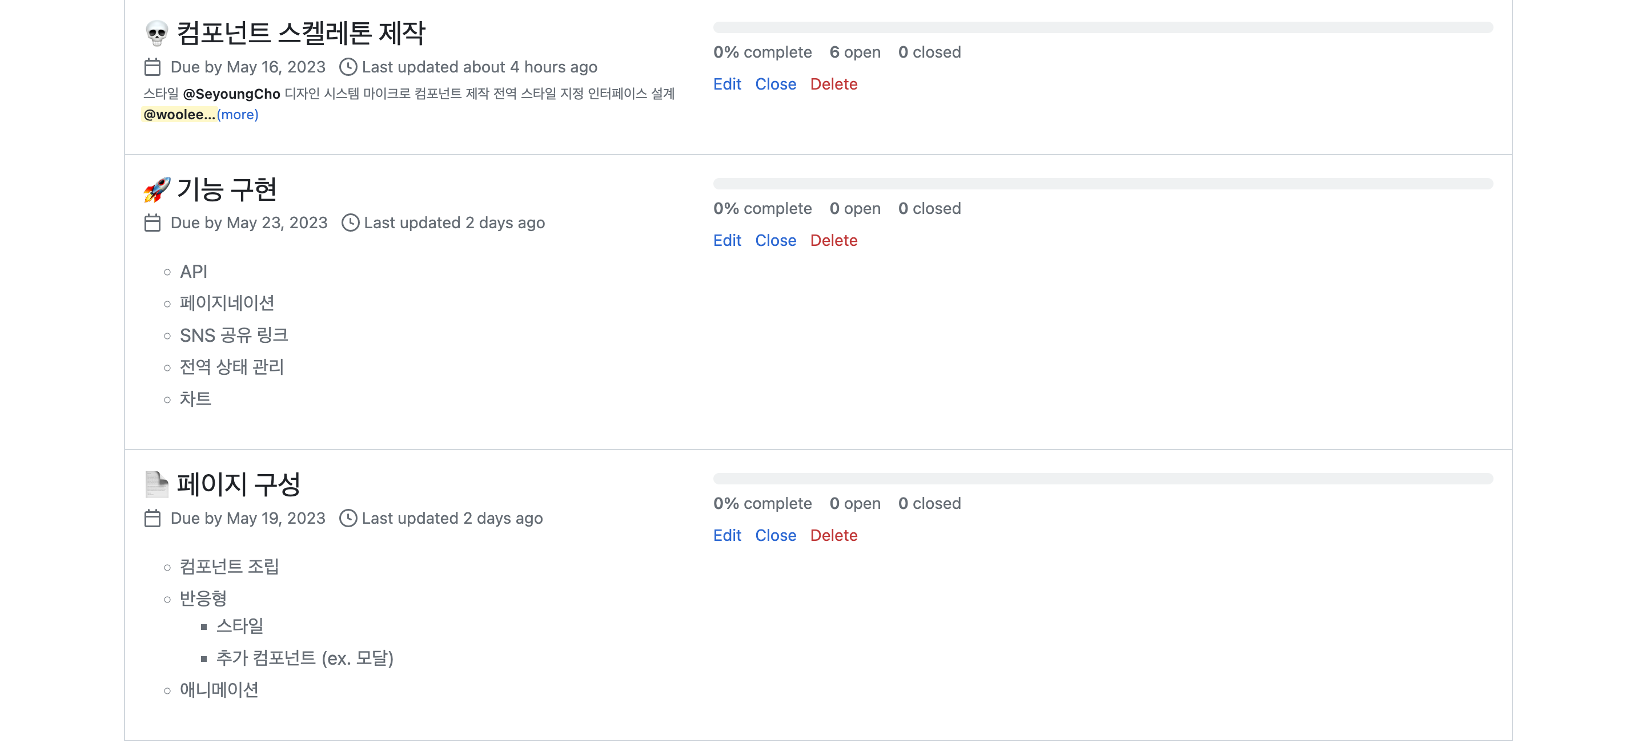Viewport: 1630px width, 744px height.
Task: Click calendar icon next to Due by May 19
Action: pos(152,518)
